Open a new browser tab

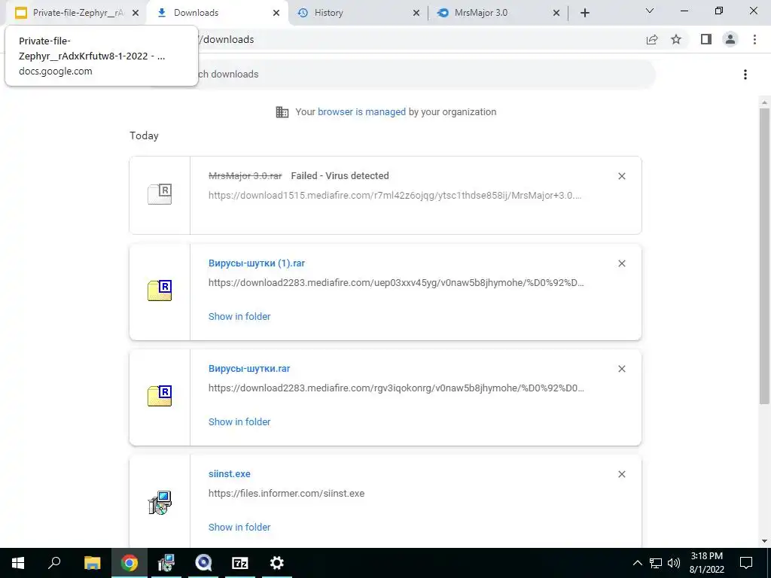[x=584, y=13]
